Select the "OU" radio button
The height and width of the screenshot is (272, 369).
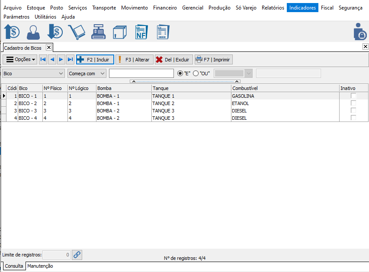click(x=196, y=74)
